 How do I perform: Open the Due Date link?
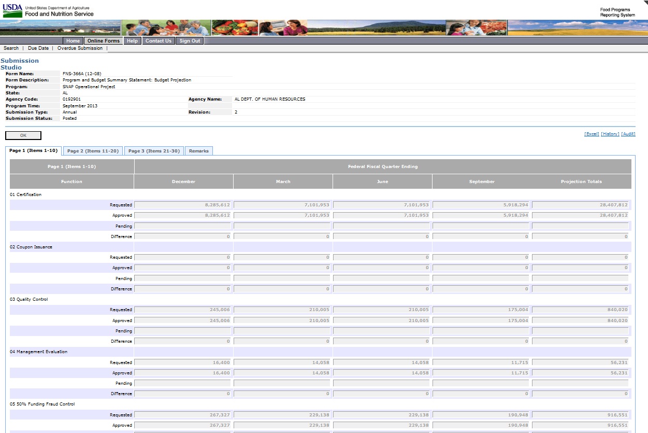(38, 48)
